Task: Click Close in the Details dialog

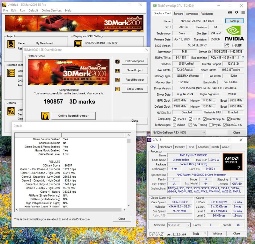Action: click(122, 219)
